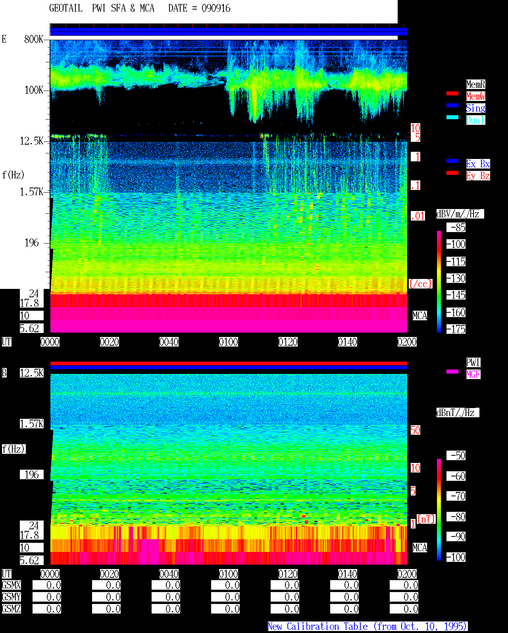Click the MemR legend label
508x633 pixels.
pos(475,84)
